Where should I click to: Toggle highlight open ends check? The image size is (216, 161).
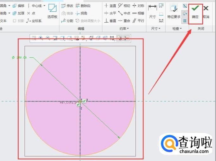pyautogui.click(x=185, y=14)
